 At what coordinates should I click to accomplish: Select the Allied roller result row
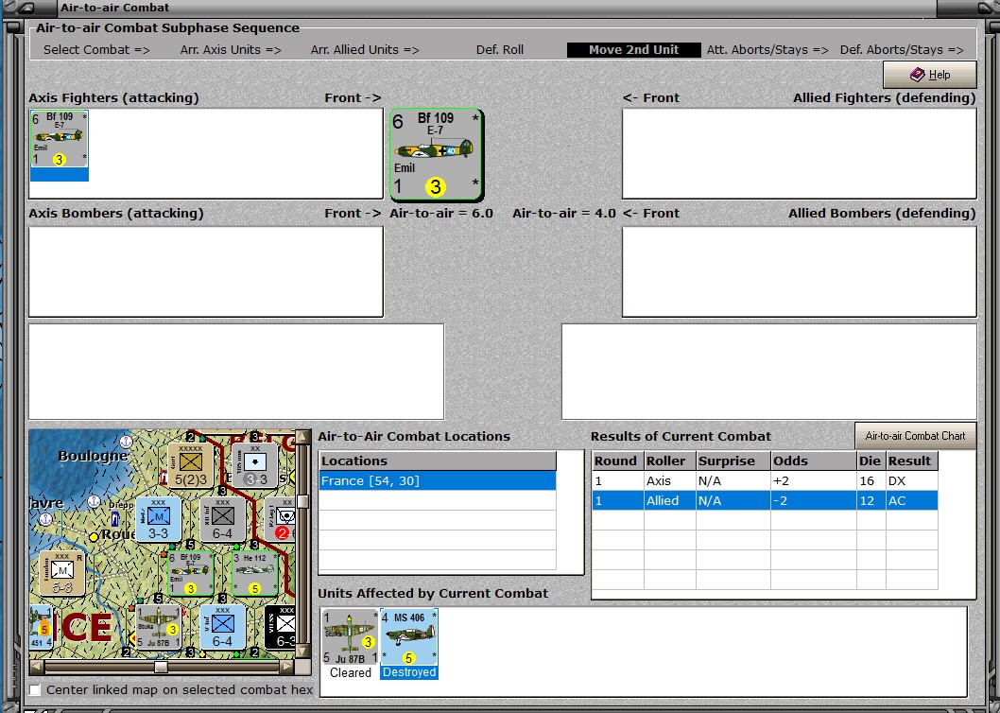coord(766,500)
